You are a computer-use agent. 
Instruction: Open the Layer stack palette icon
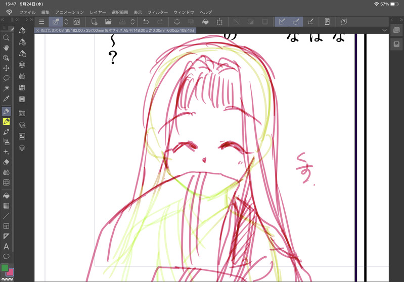pyautogui.click(x=22, y=148)
